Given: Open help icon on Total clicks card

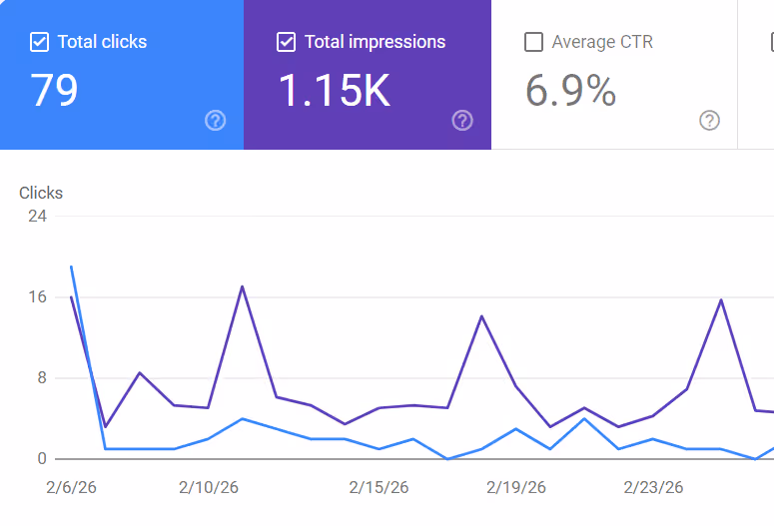Looking at the screenshot, I should click(215, 121).
